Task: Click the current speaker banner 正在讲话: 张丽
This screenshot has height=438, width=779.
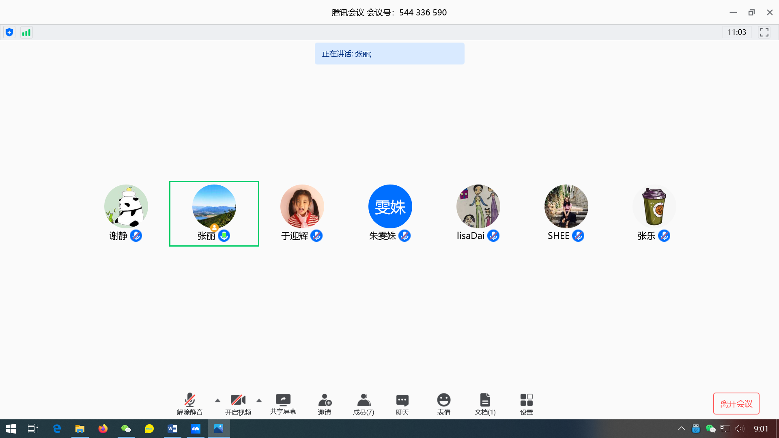Action: pyautogui.click(x=389, y=54)
